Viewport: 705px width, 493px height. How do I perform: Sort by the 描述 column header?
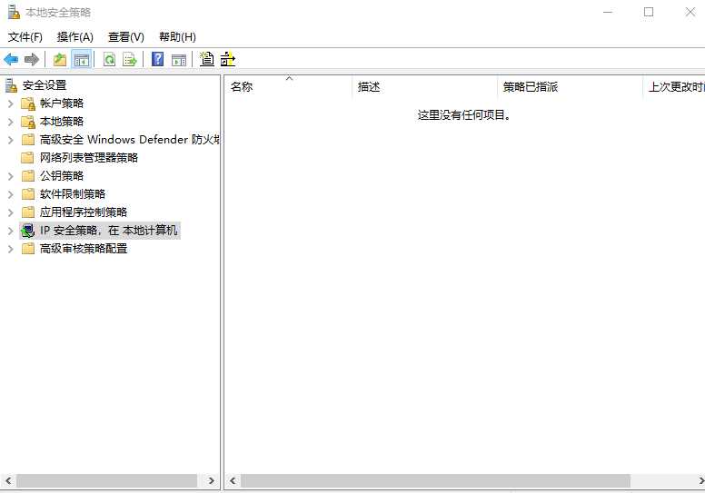tap(425, 87)
